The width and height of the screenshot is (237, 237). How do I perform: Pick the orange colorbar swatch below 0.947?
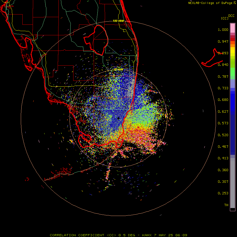233,46
